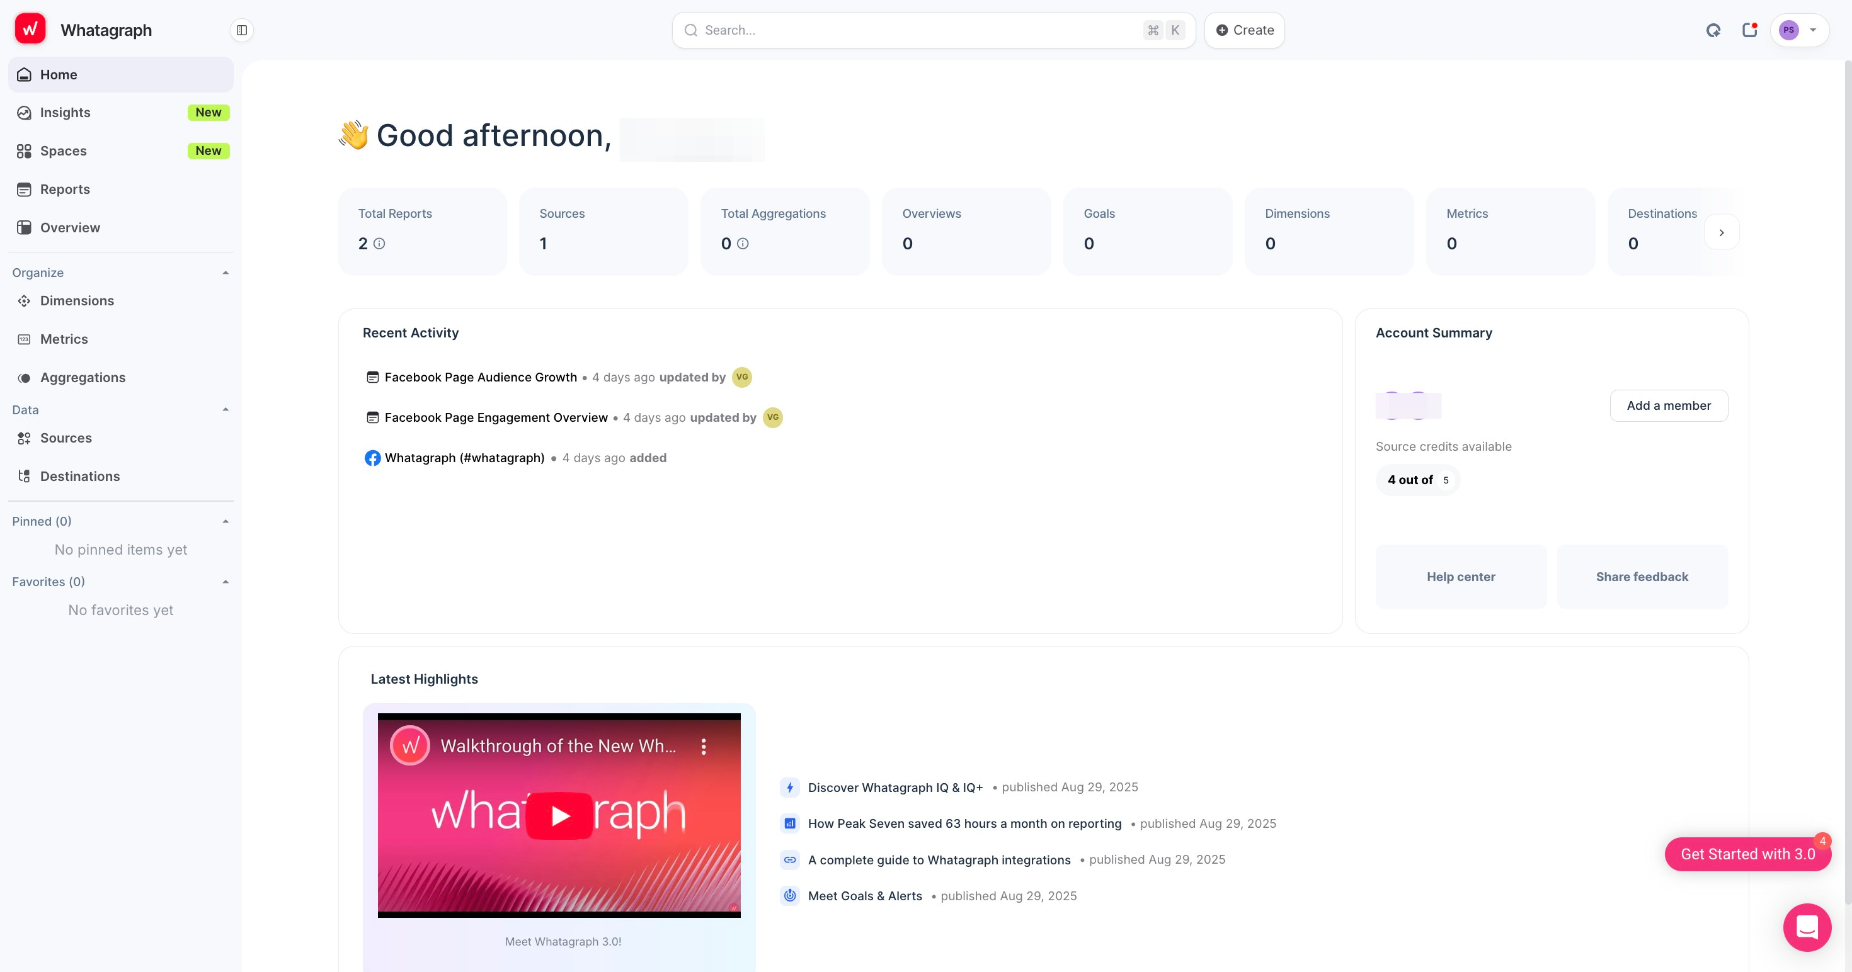
Task: Open the notifications icon with red dot
Action: pos(1749,30)
